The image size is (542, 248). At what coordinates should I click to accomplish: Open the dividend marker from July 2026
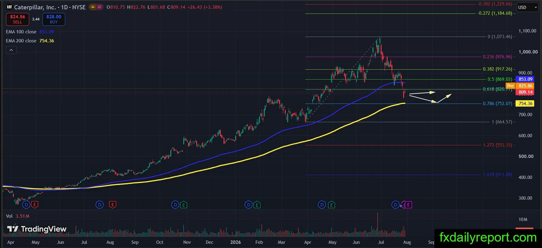click(x=395, y=205)
